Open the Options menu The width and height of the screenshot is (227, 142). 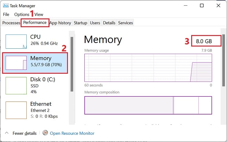pos(22,15)
